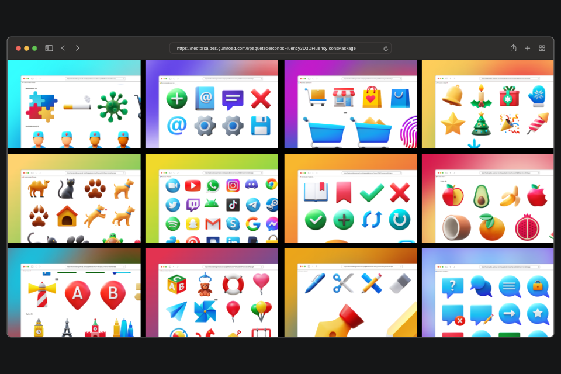Pick the storefront shop icon
561x374 pixels.
pos(344,98)
